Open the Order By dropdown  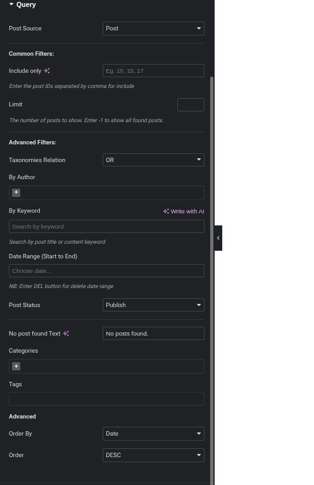153,434
